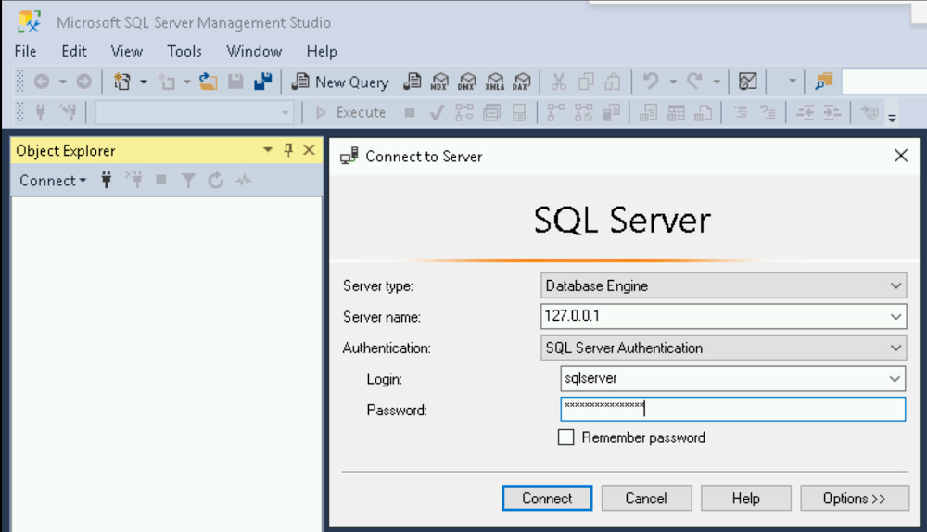Click the Connect plug icon in SQL toolbar
The image size is (927, 532).
[40, 112]
